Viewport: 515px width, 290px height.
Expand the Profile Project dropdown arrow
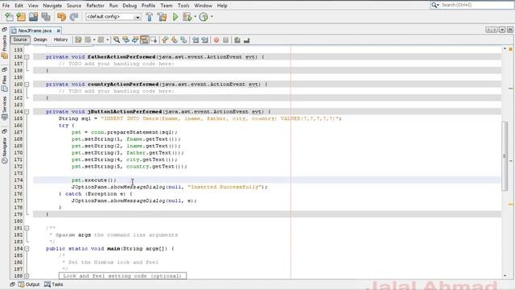tap(212, 17)
